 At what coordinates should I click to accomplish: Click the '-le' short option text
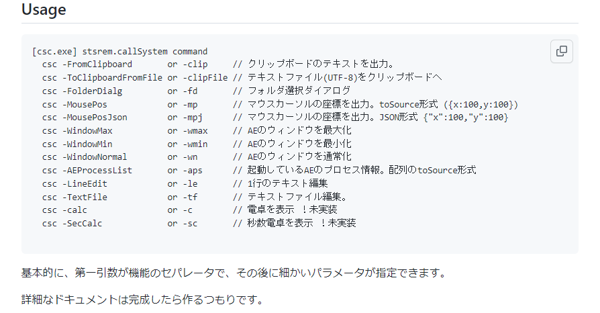(190, 184)
